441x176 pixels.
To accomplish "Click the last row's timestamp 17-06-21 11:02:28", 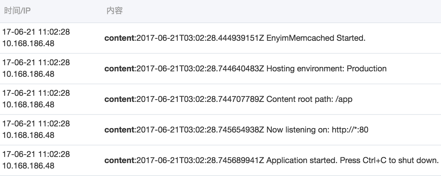I will [x=36, y=155].
